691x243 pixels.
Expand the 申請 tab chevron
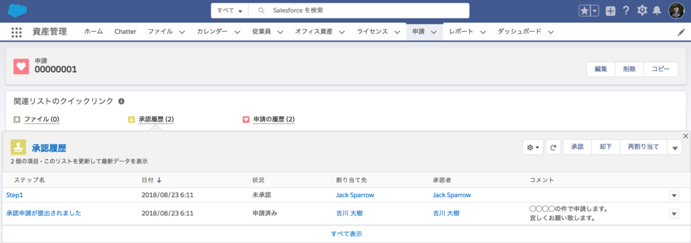434,32
